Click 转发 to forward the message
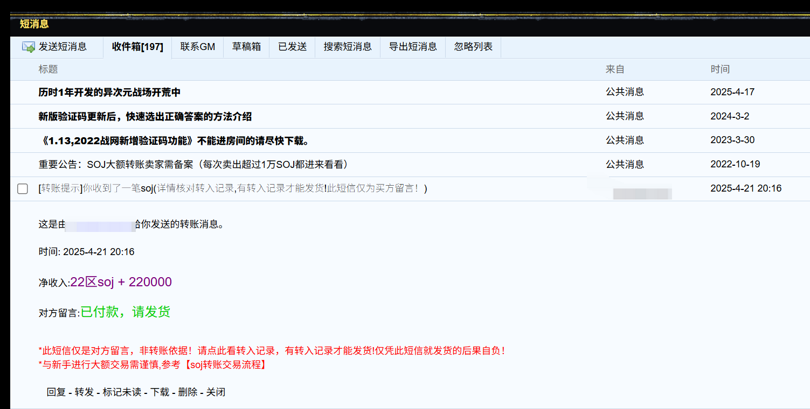This screenshot has height=409, width=810. point(84,392)
